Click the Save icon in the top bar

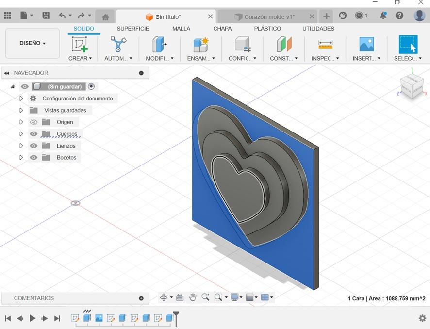[x=46, y=16]
